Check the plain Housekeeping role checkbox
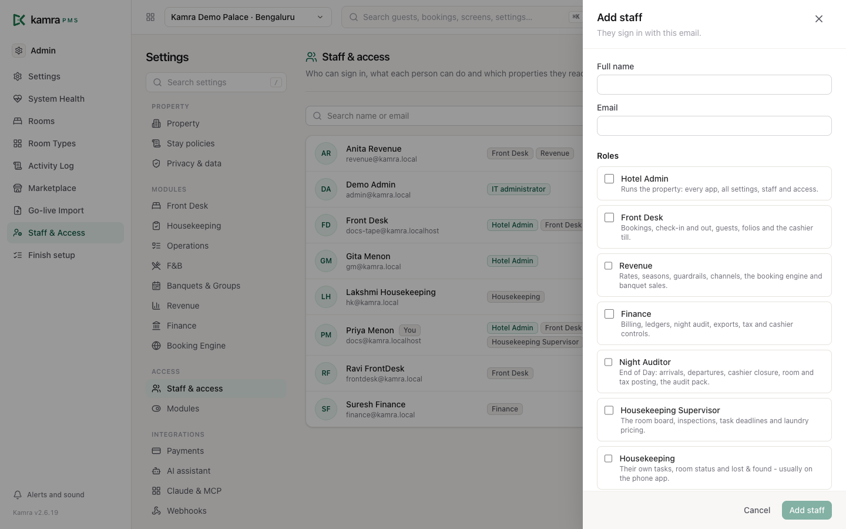The height and width of the screenshot is (529, 846). [609, 458]
